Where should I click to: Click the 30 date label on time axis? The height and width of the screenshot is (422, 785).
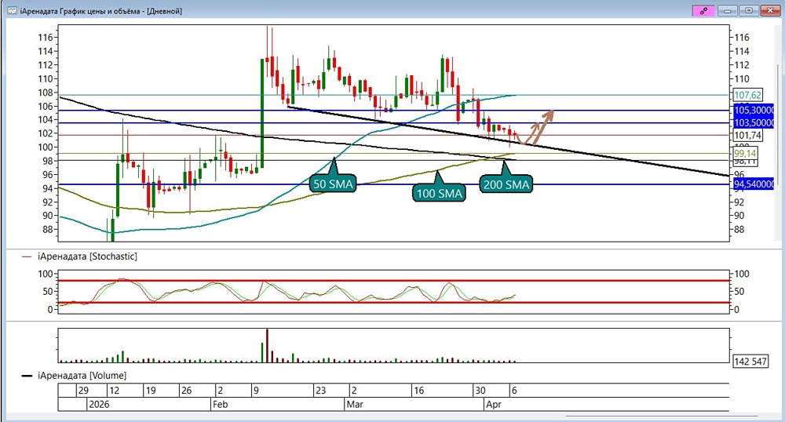[x=480, y=391]
